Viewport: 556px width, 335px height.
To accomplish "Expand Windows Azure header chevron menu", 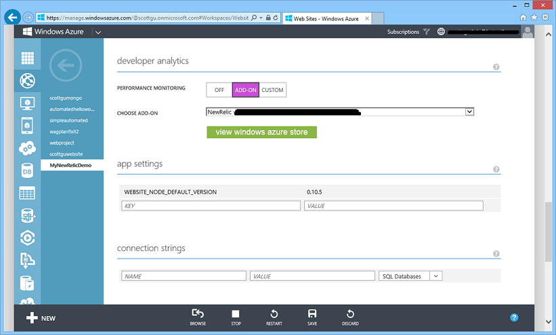I will pos(98,32).
